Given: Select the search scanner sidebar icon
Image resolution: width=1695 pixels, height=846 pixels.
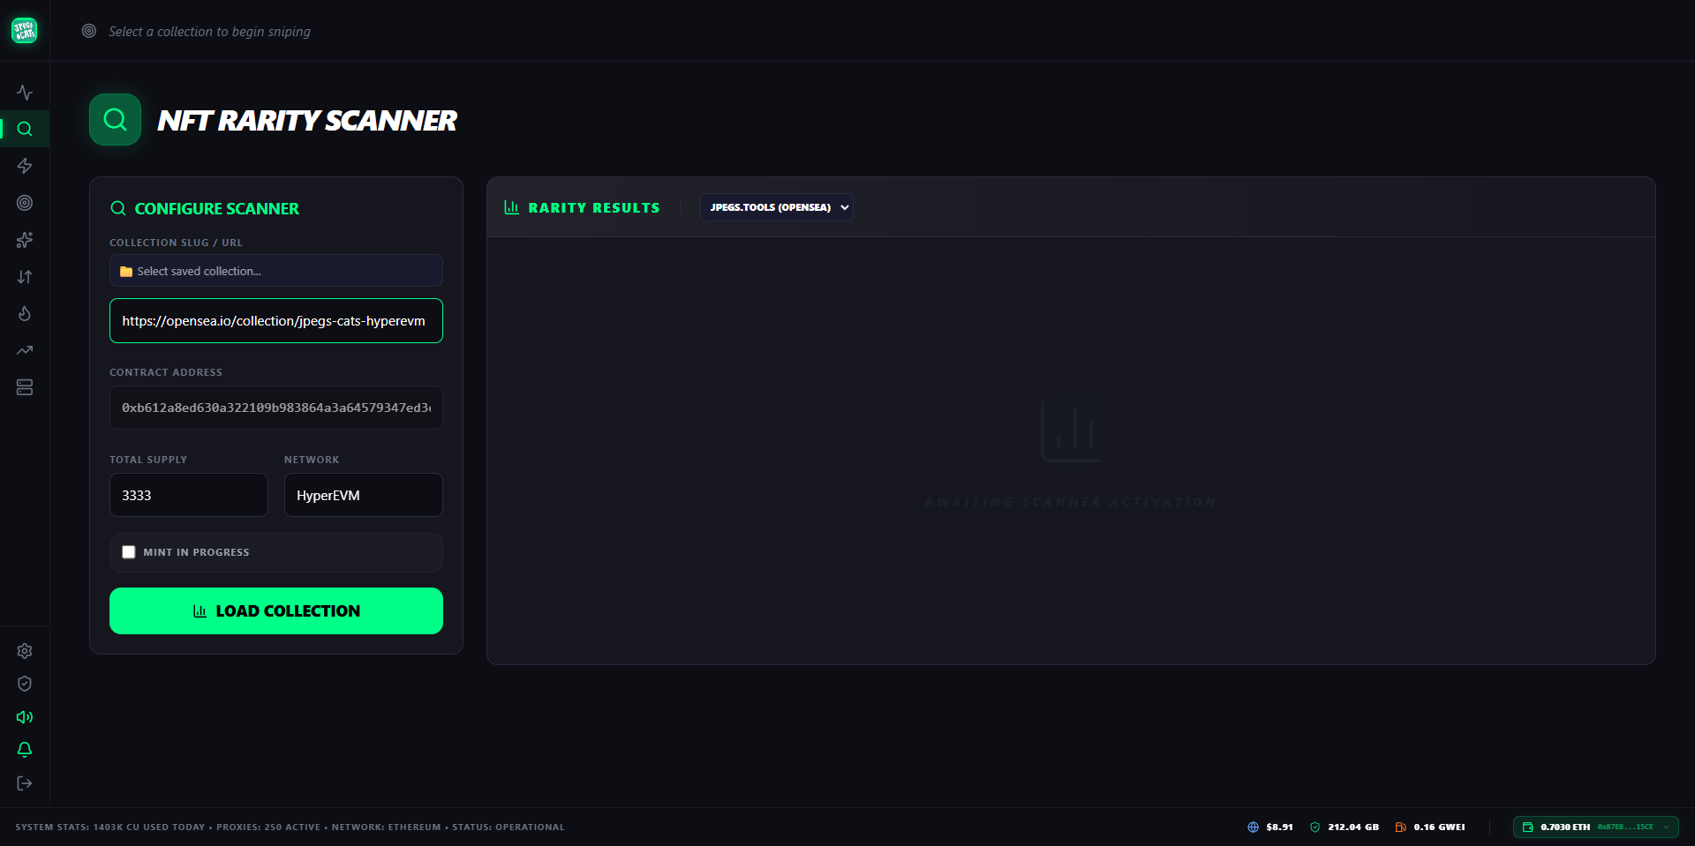Looking at the screenshot, I should pos(25,129).
